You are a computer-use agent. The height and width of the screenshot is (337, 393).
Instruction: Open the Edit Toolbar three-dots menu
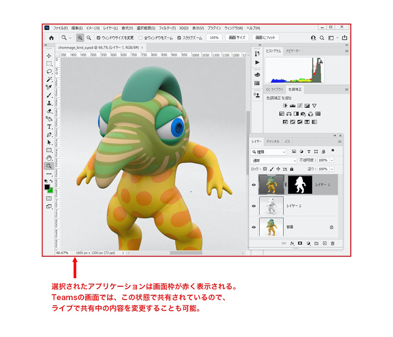(x=49, y=174)
